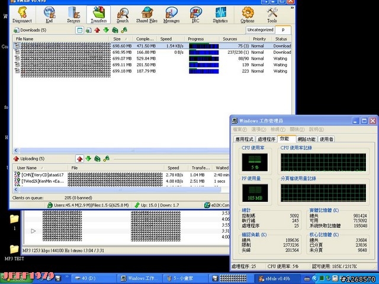Screen dimensions: 379x284
Task: Open the 選項(O) menu in Task Manager
Action: [259, 130]
